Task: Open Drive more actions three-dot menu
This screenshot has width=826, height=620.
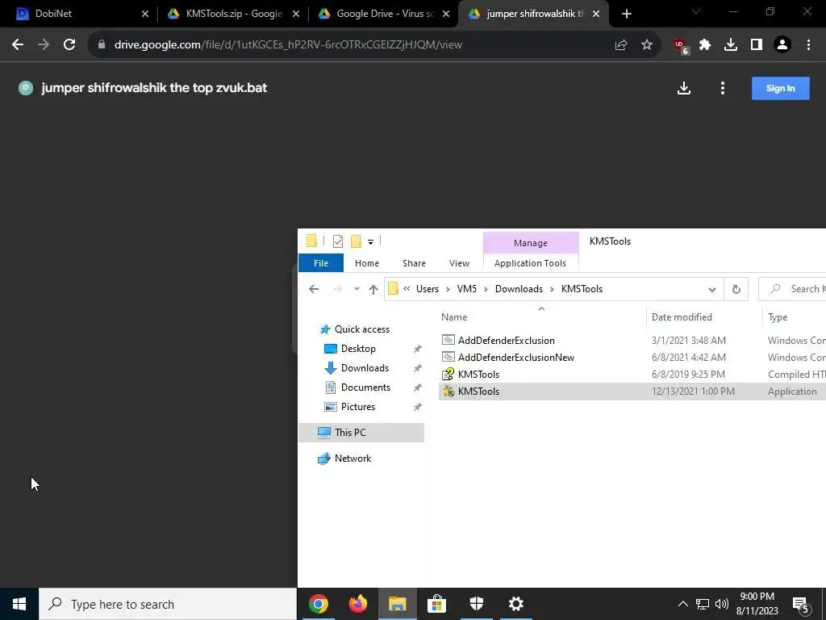Action: pyautogui.click(x=723, y=88)
